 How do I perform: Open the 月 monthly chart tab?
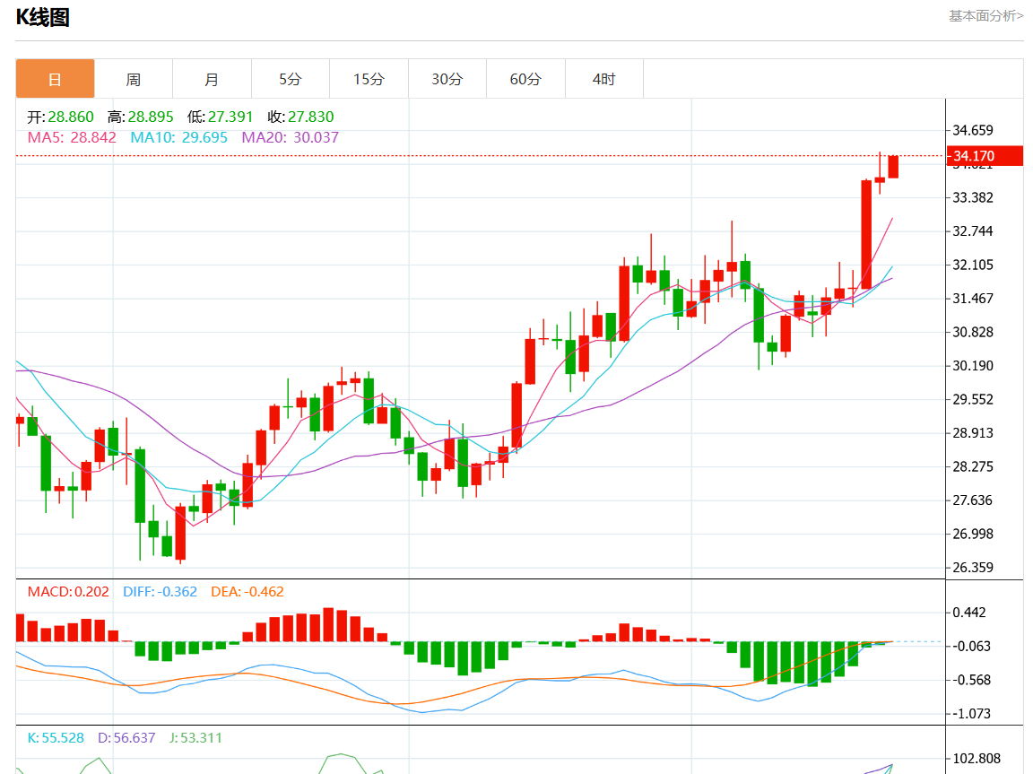[x=212, y=79]
